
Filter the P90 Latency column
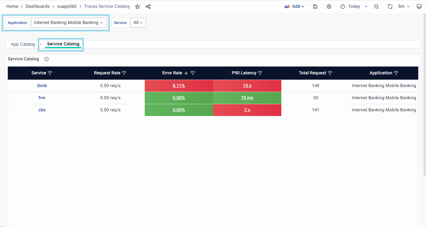(x=260, y=73)
